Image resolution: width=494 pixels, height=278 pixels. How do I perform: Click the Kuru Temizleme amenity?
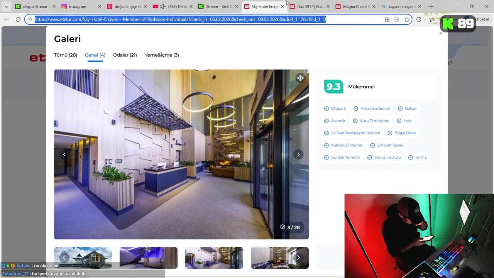[371, 121]
